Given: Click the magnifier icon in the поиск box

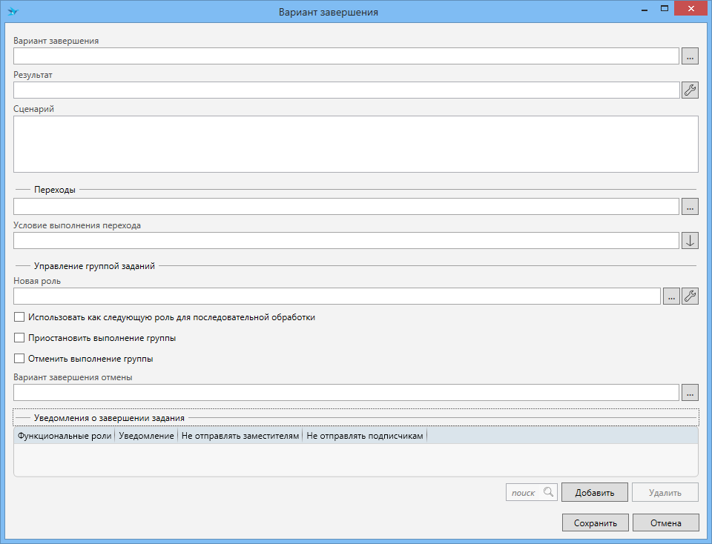Looking at the screenshot, I should pyautogui.click(x=548, y=492).
